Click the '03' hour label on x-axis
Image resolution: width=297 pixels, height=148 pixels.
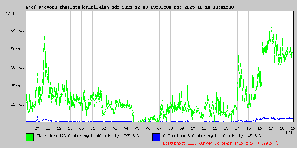click(115, 128)
